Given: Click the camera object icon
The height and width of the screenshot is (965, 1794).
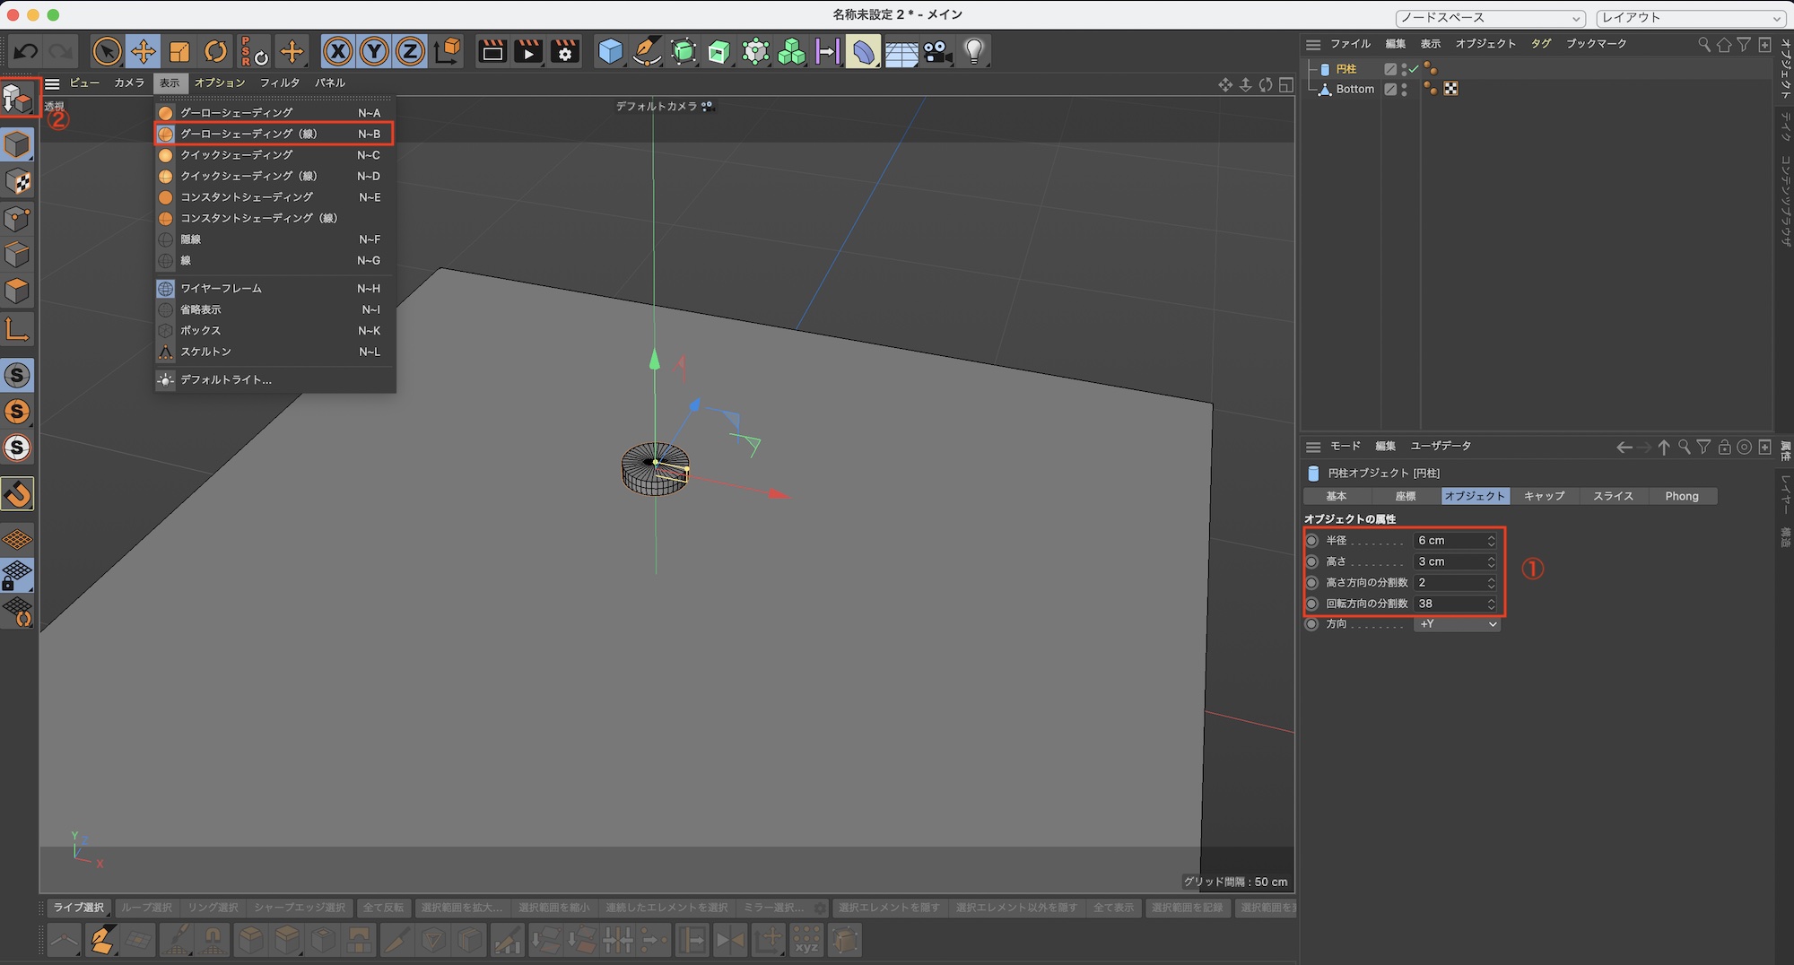Looking at the screenshot, I should pos(937,52).
